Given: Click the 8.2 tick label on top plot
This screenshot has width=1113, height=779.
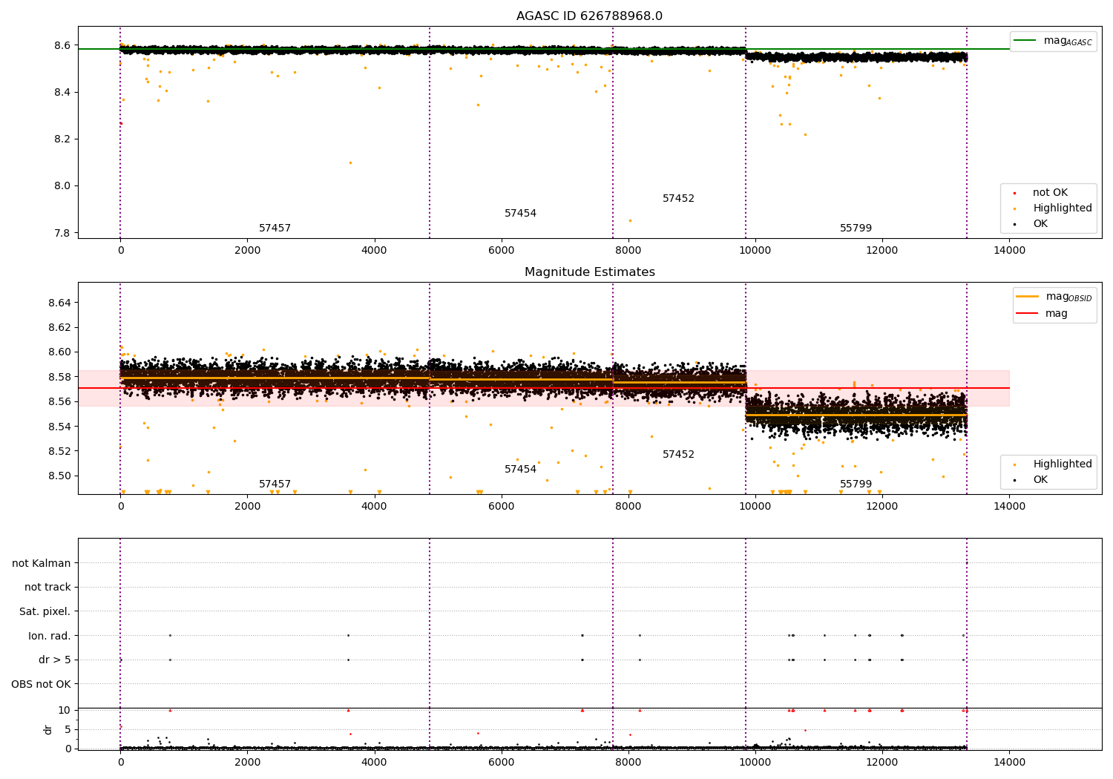Looking at the screenshot, I should point(62,139).
